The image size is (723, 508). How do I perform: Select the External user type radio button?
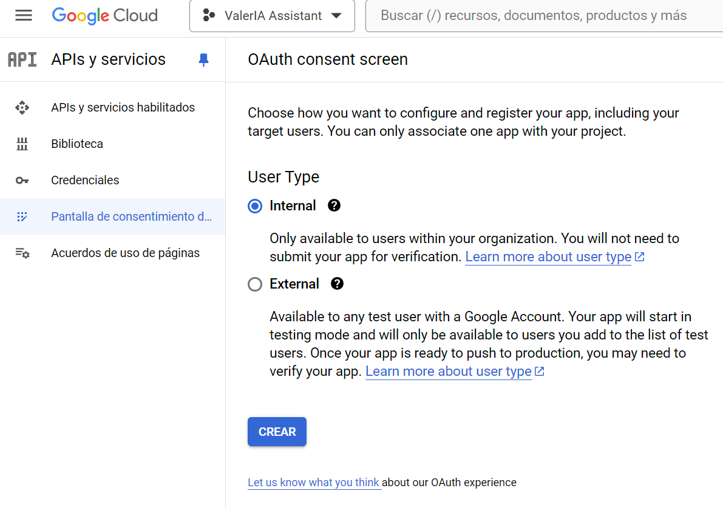(x=255, y=284)
